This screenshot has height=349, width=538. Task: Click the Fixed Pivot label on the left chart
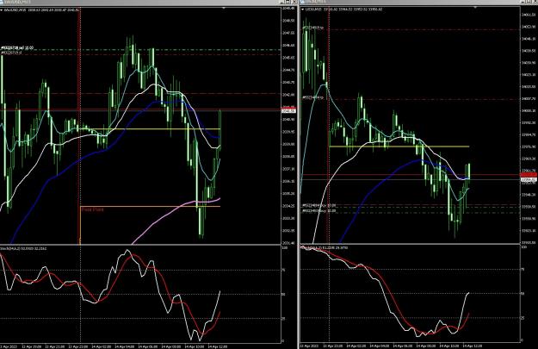93,209
